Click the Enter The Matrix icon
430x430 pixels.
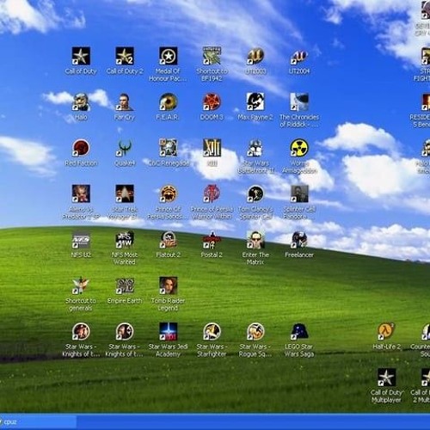coord(255,240)
